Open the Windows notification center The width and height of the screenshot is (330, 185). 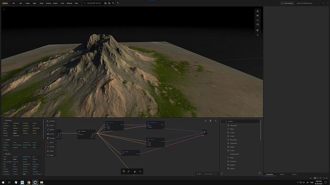coord(326,183)
